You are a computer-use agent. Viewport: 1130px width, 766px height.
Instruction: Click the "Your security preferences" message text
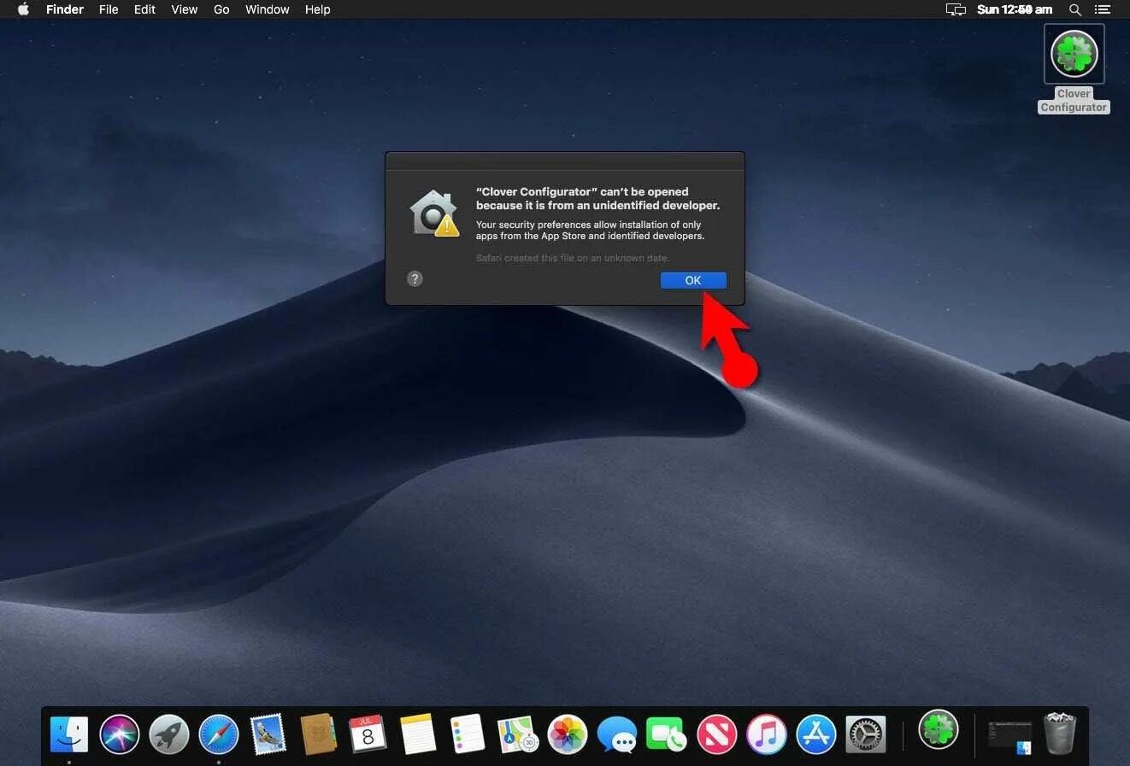point(590,231)
